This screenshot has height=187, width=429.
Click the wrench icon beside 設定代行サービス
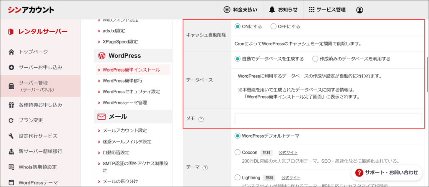(11, 136)
